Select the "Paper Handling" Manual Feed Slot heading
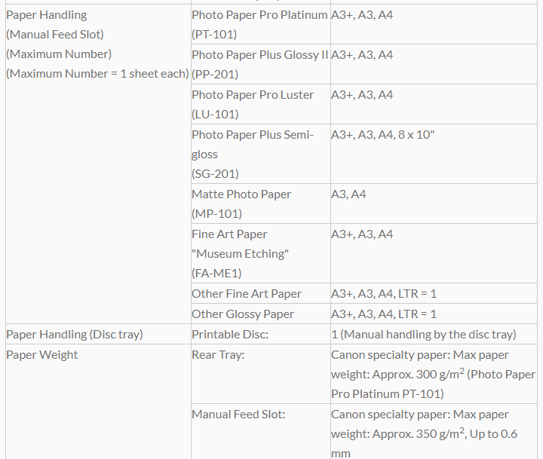This screenshot has width=543, height=459. 47,15
